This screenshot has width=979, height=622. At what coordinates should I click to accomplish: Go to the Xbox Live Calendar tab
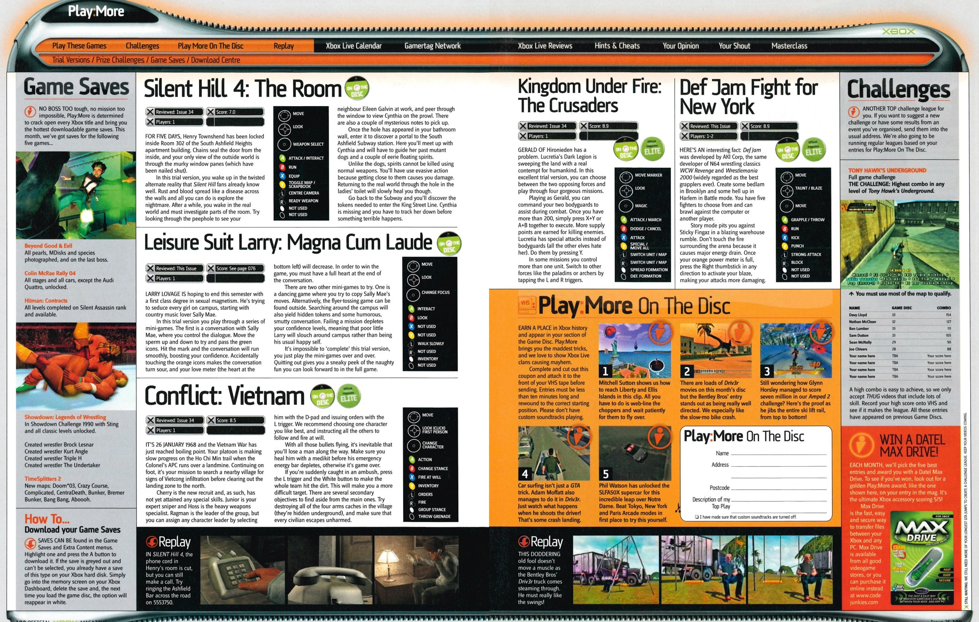(353, 46)
